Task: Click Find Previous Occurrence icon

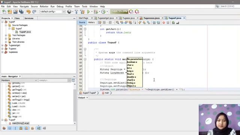Action: (121, 22)
